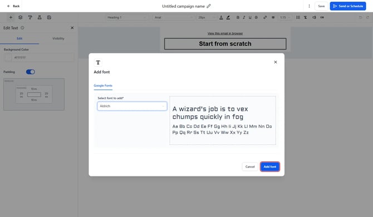Go Back using the arrow link
This screenshot has height=217, width=373.
pos(13,6)
